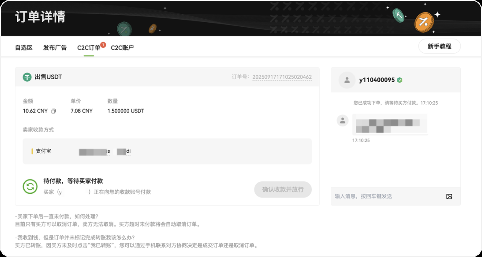Select the C2C订单 tab
The width and height of the screenshot is (482, 257).
coord(89,48)
